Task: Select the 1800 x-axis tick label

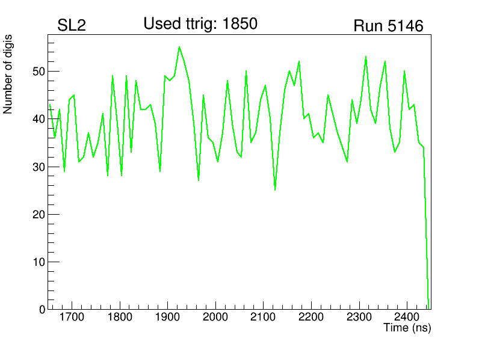Action: tap(120, 317)
